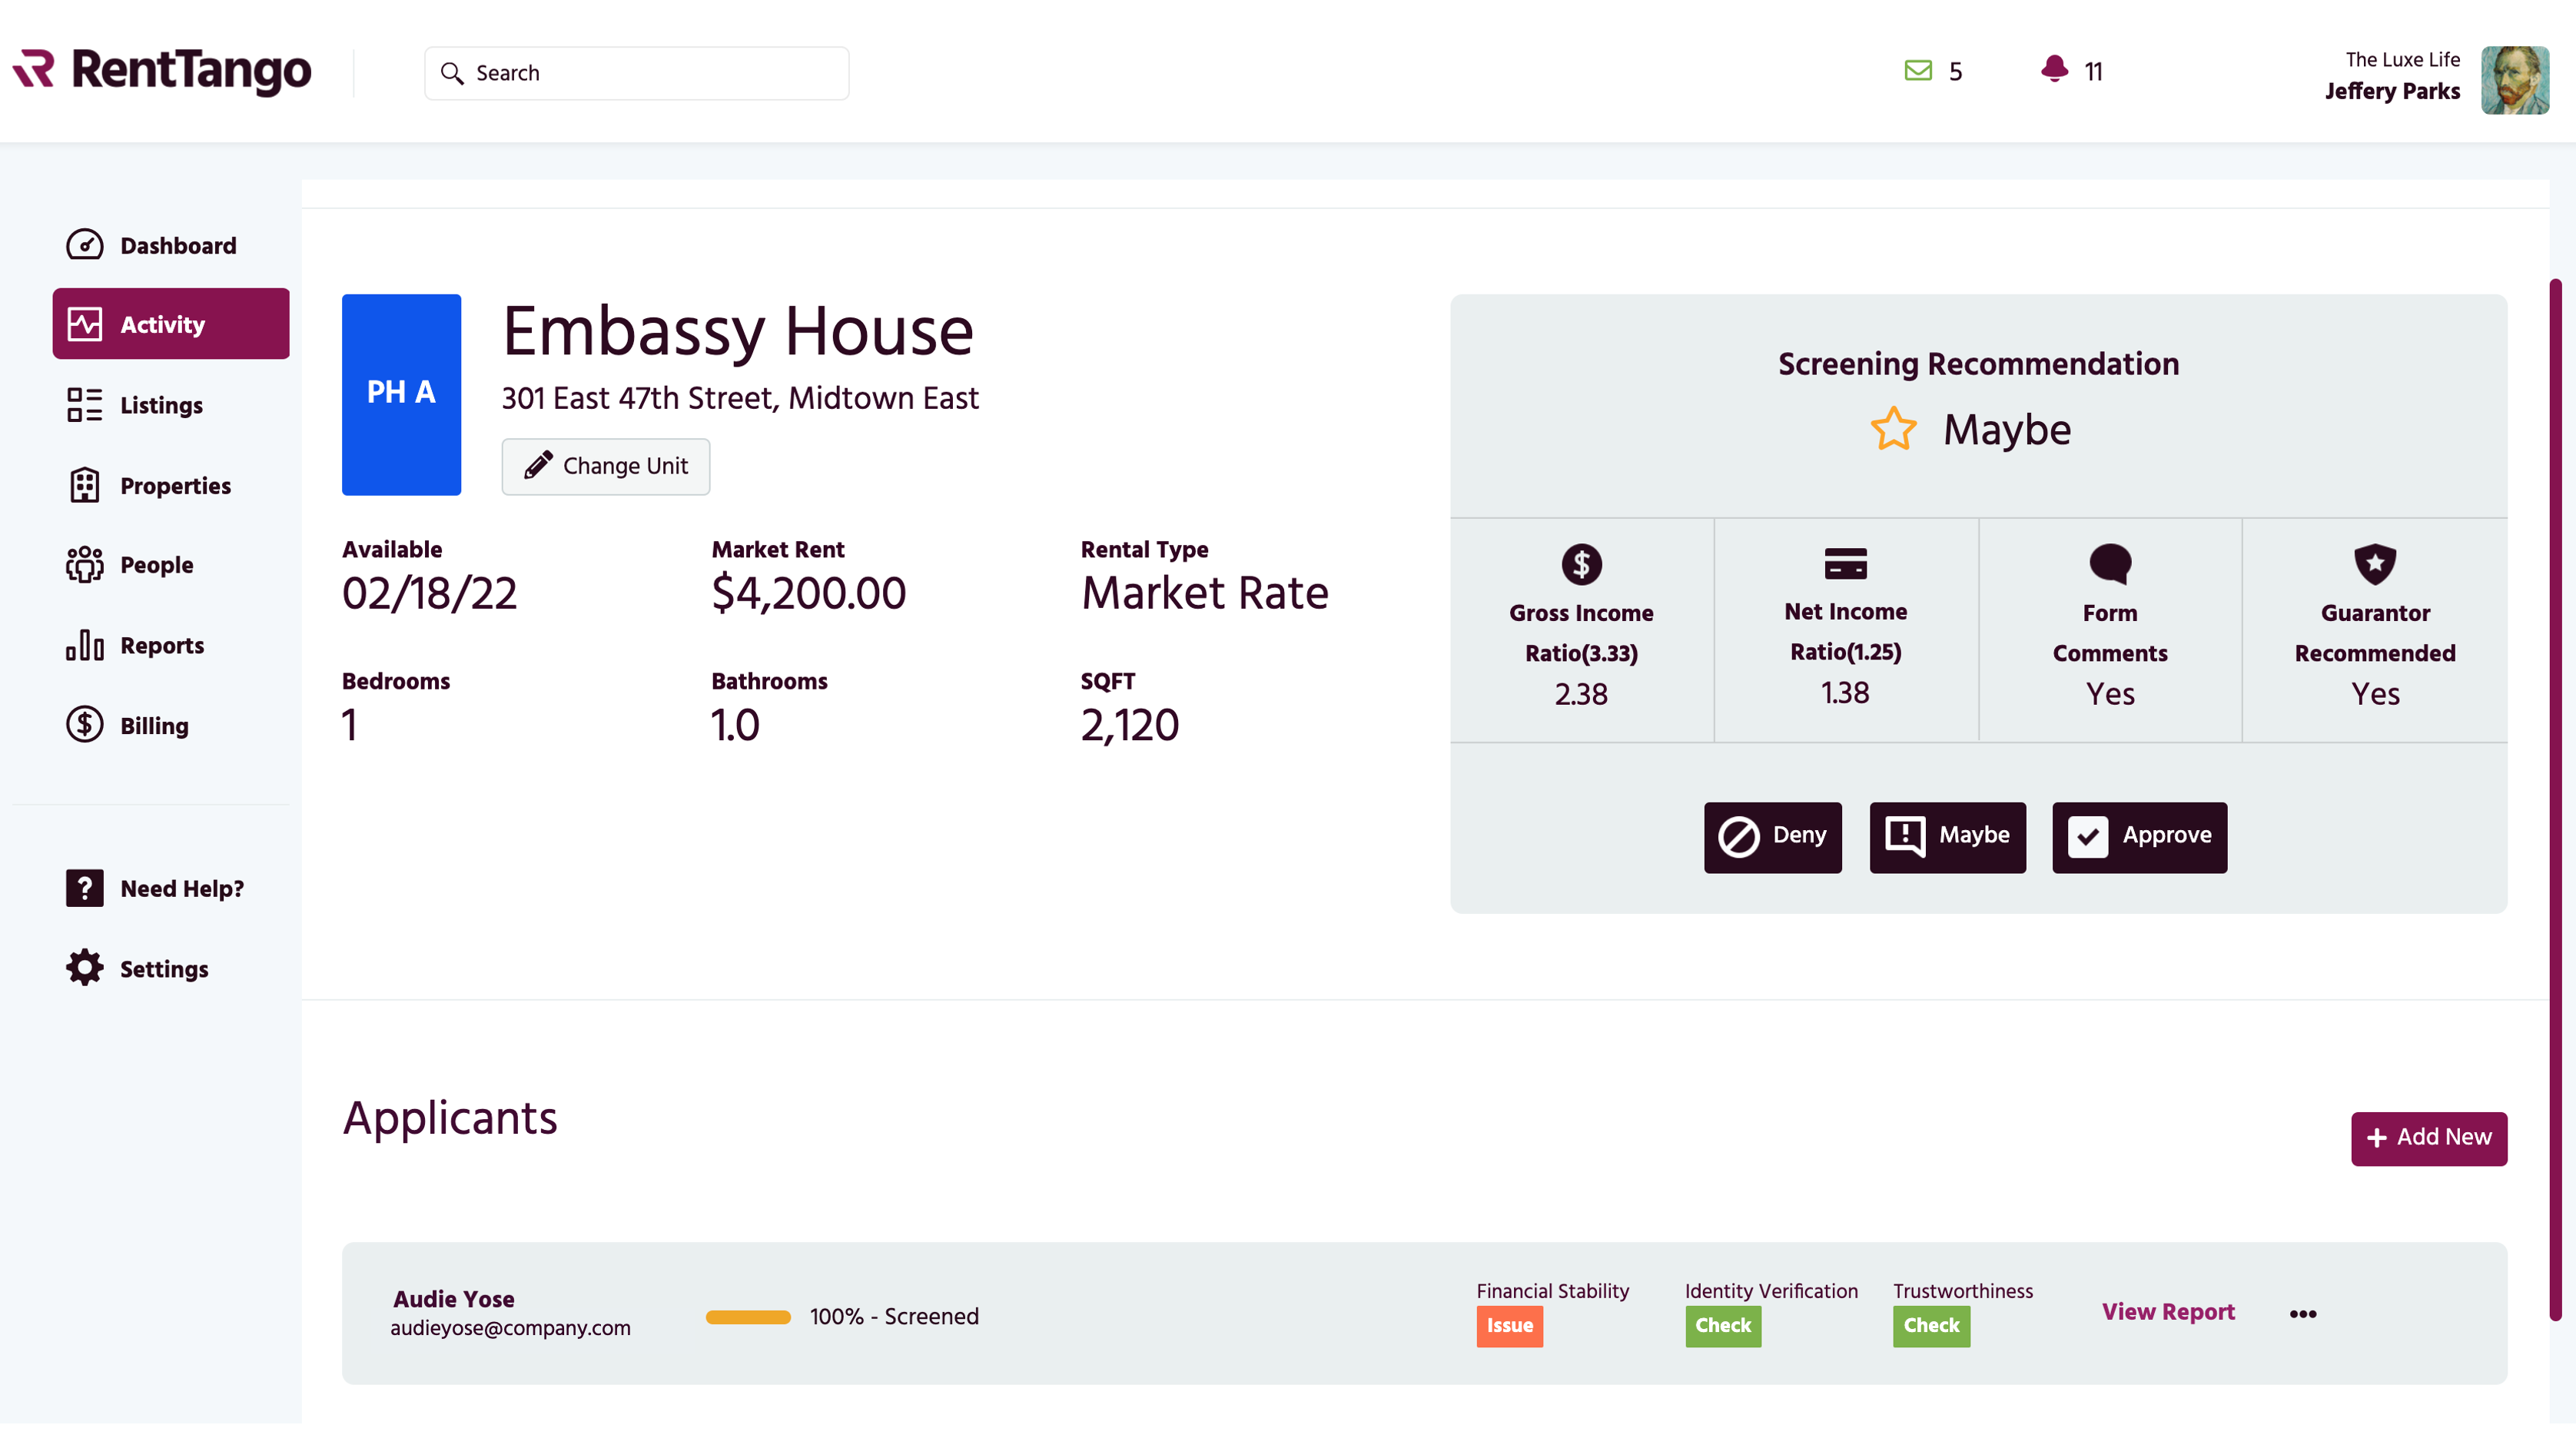Click the envelope messages icon
Viewport: 2576px width, 1445px height.
[1917, 71]
